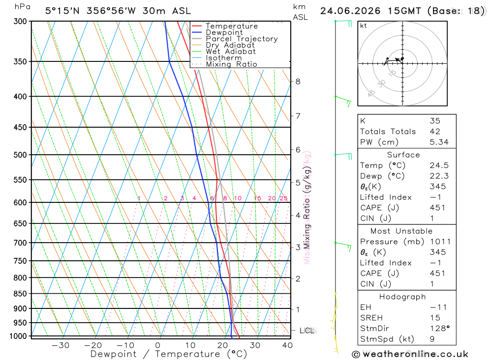Click the 1 km altitude label
The height and width of the screenshot is (360, 492).
(x=298, y=309)
